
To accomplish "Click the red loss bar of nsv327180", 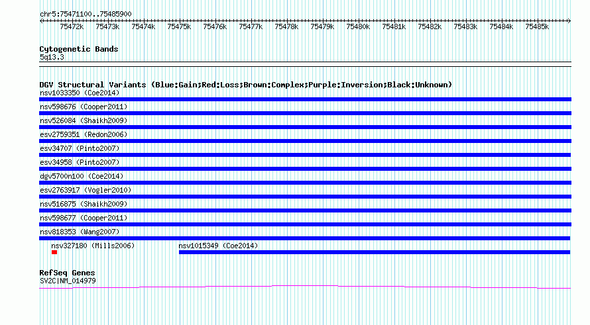I will [54, 252].
